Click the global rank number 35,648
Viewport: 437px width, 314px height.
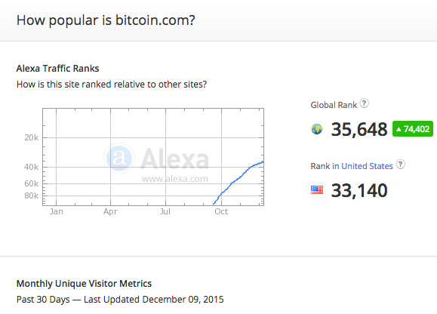tap(359, 130)
